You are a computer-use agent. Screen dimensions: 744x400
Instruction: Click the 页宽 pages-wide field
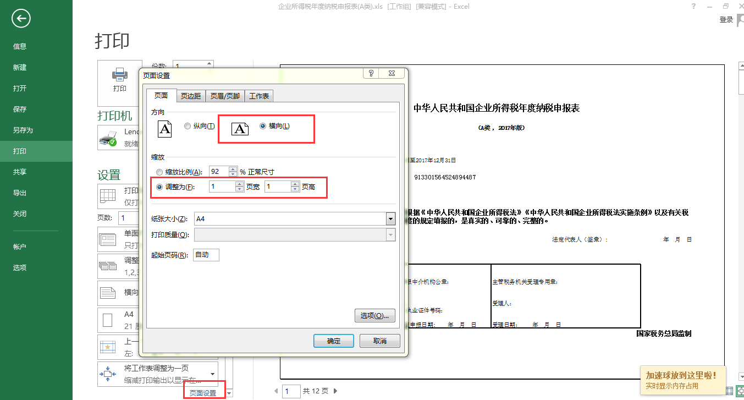tap(222, 187)
